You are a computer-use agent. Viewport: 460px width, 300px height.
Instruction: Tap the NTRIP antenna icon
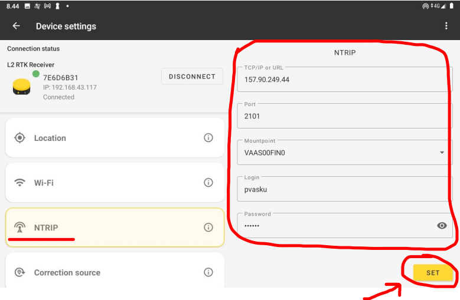pos(20,228)
